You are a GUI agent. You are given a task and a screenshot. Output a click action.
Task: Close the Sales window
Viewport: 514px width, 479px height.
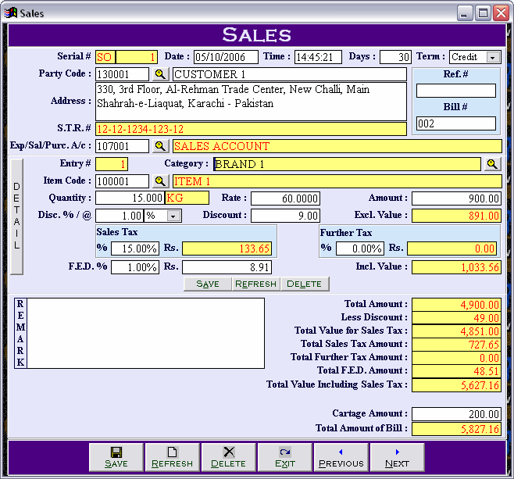[502, 13]
